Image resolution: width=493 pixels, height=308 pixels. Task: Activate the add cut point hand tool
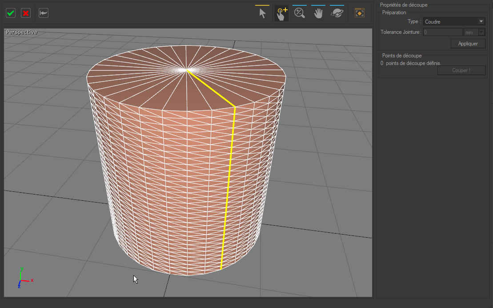point(281,13)
